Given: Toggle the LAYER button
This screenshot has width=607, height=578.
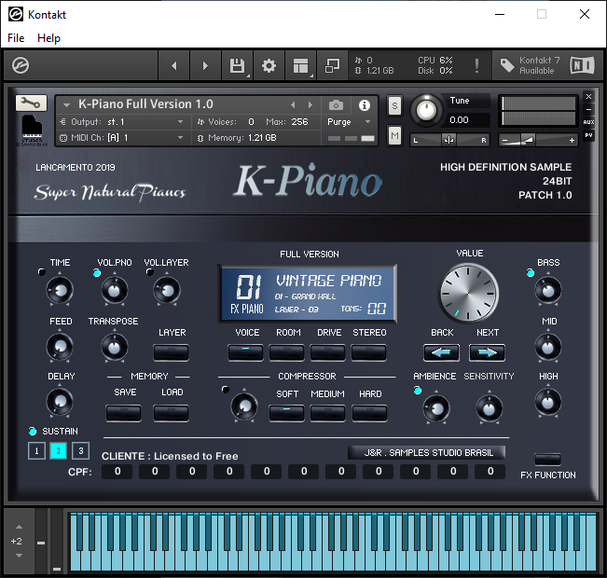Looking at the screenshot, I should [172, 352].
